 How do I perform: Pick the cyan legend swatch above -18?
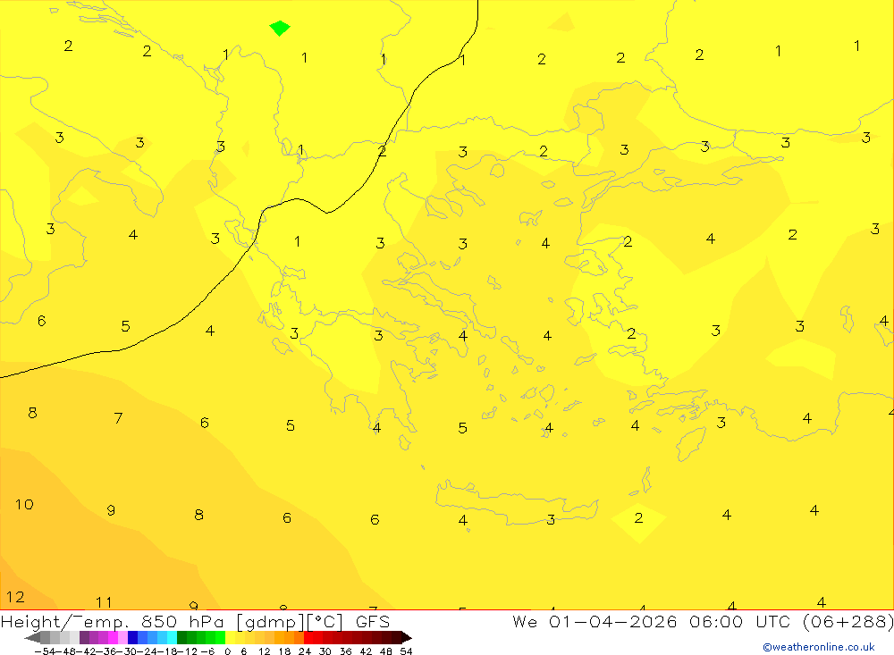172,637
